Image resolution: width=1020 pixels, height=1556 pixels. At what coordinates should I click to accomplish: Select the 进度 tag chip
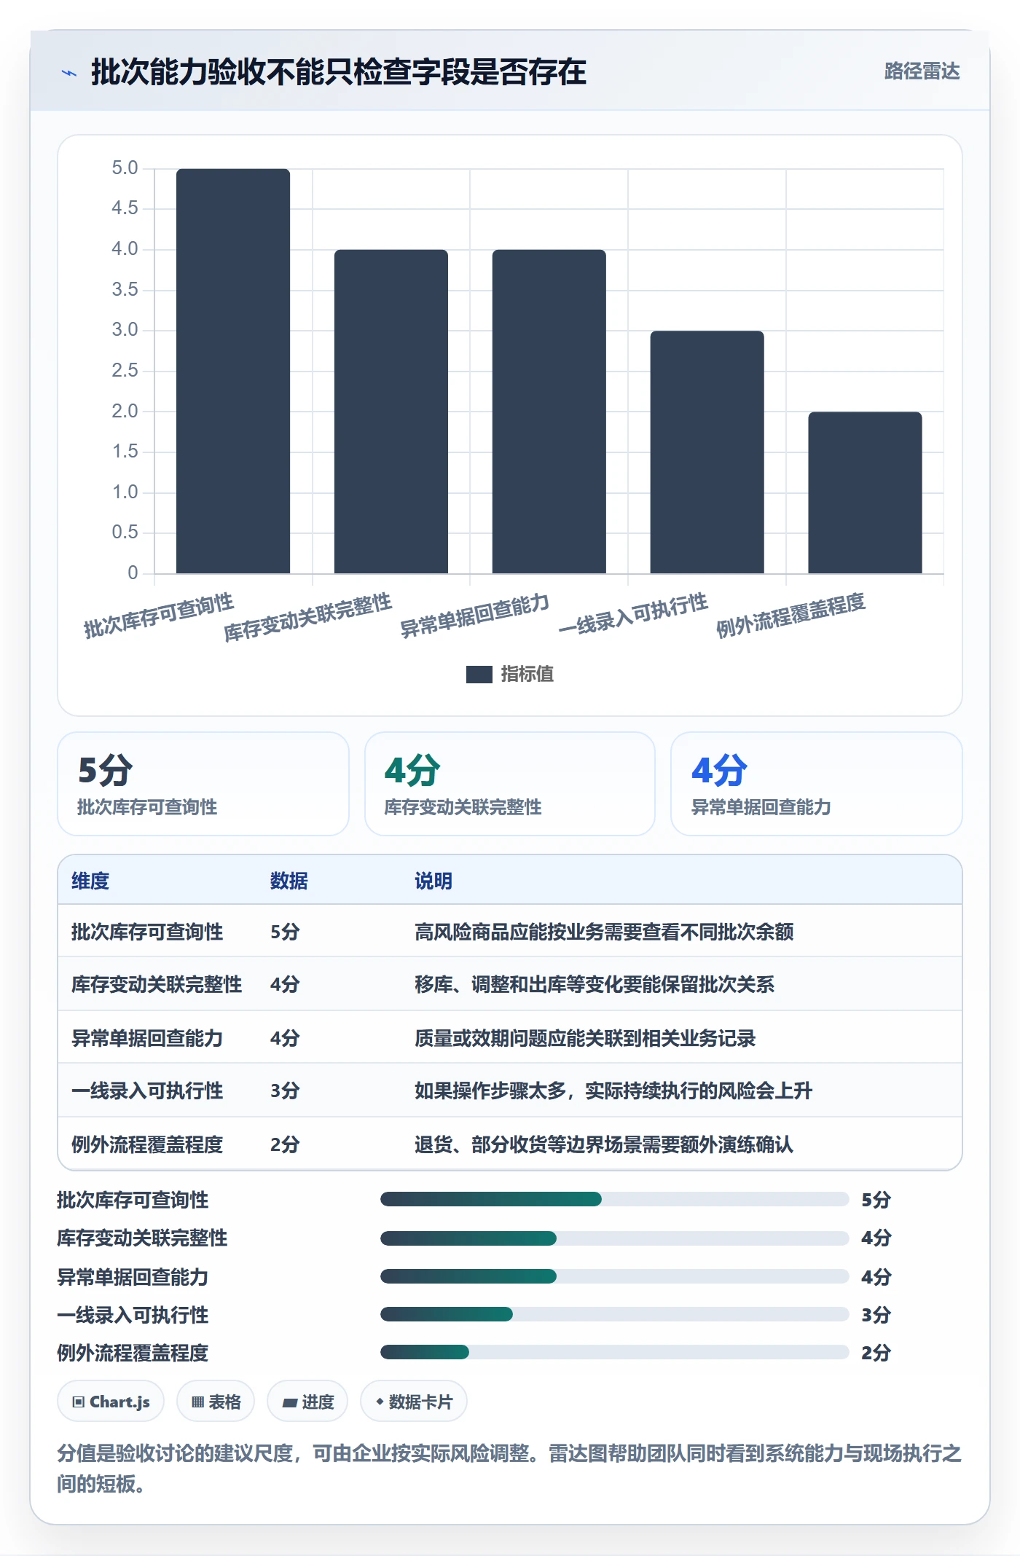pyautogui.click(x=307, y=1402)
